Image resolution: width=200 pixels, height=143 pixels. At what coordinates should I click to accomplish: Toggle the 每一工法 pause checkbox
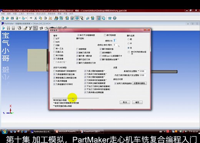tap(54, 48)
